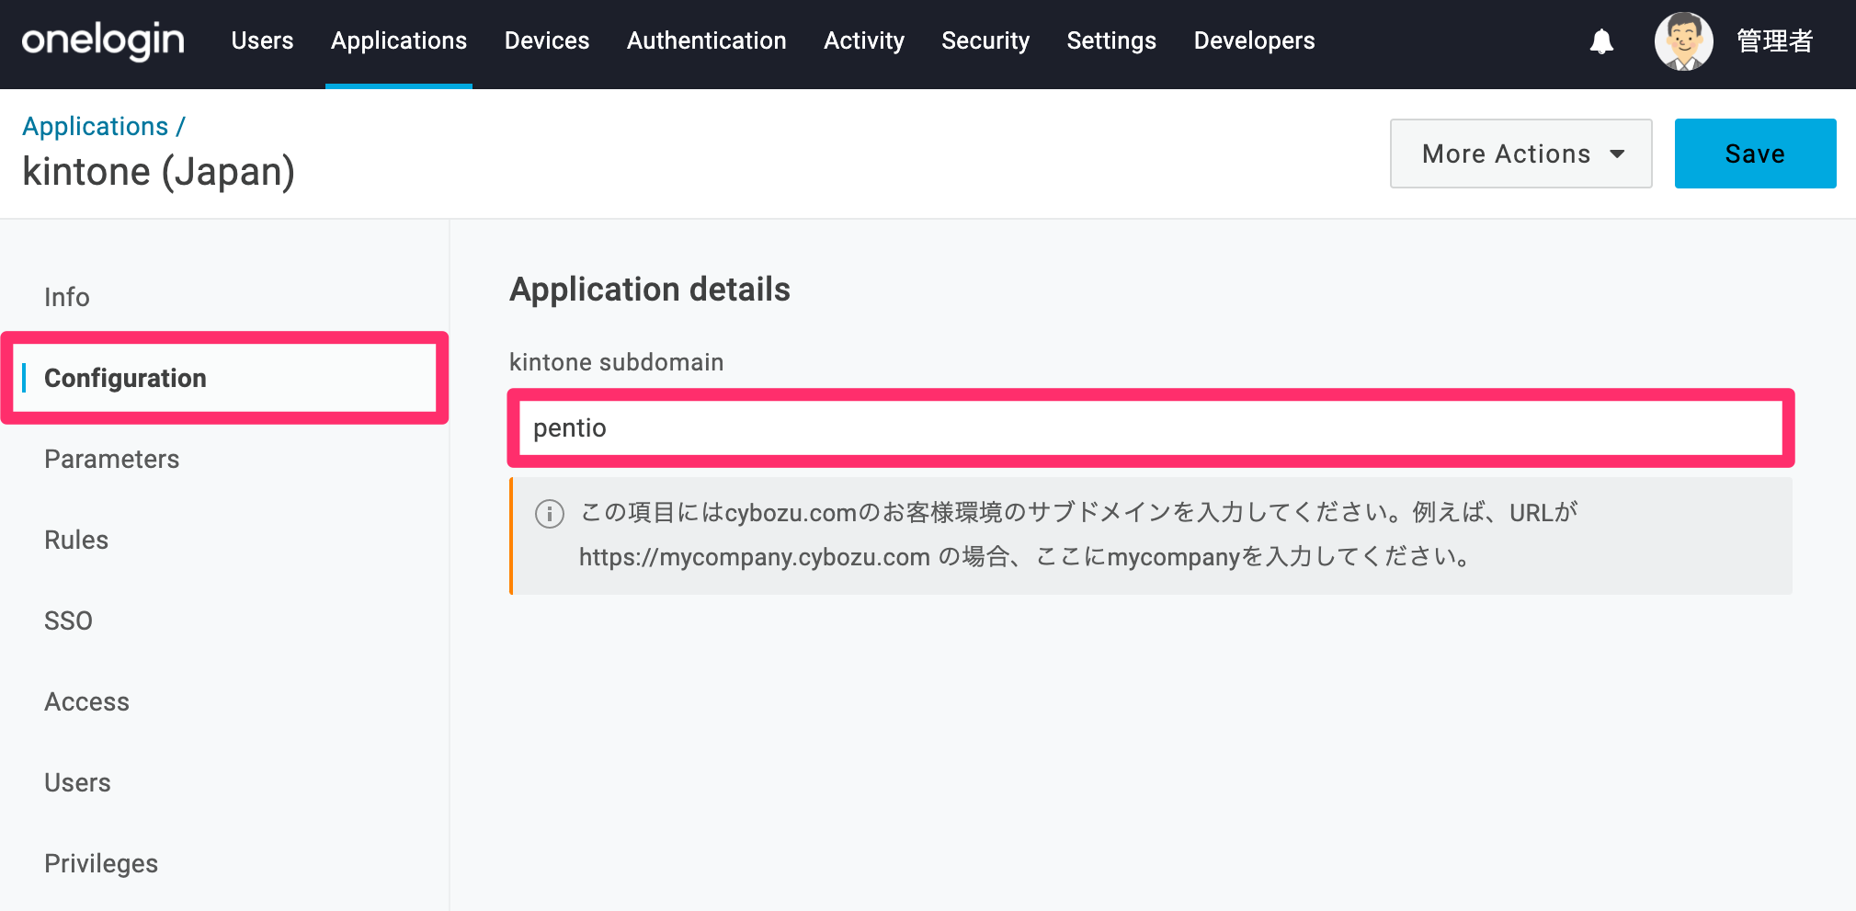Image resolution: width=1856 pixels, height=911 pixels.
Task: Open the Privileges tab
Action: (101, 863)
